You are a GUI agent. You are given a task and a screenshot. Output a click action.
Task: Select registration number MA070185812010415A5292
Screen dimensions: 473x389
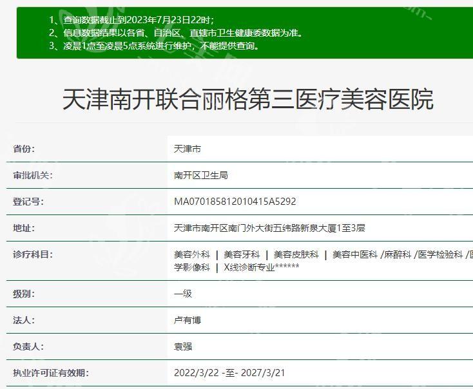235,202
